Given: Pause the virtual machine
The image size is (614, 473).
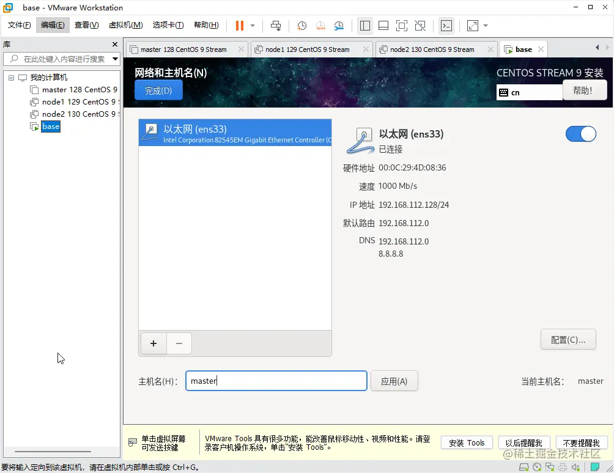Looking at the screenshot, I should click(x=239, y=26).
